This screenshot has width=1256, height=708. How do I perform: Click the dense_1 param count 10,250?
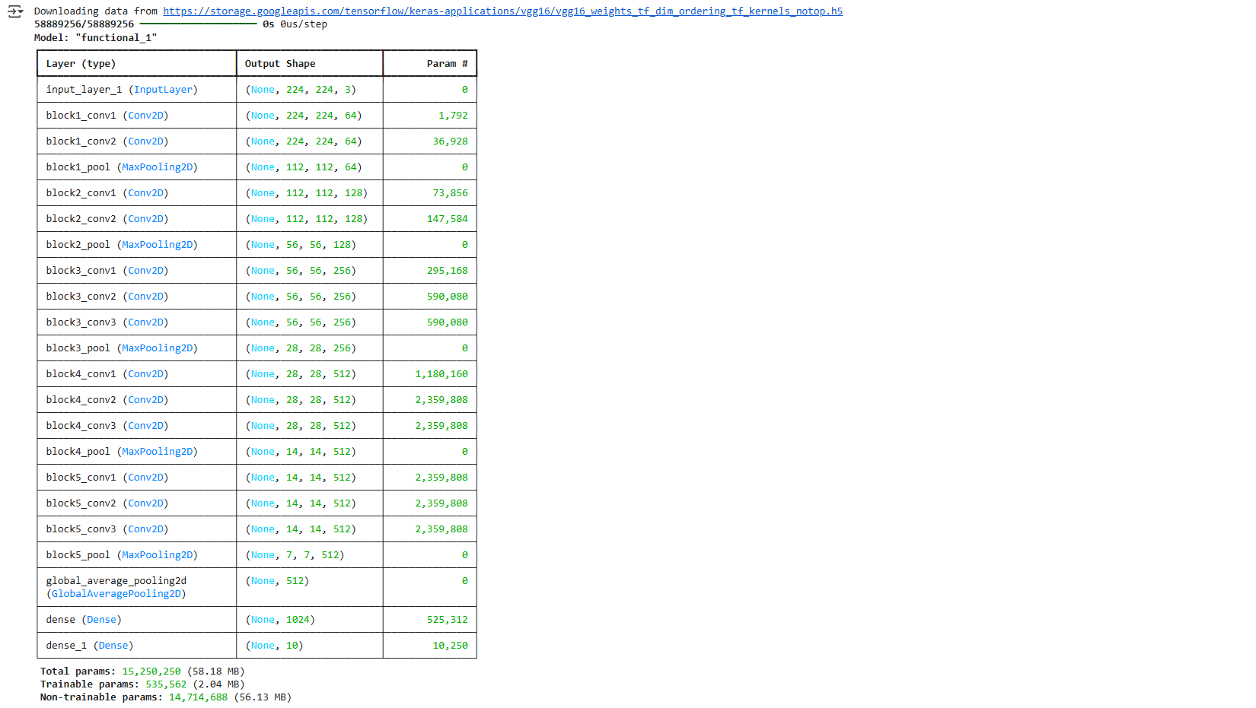450,646
